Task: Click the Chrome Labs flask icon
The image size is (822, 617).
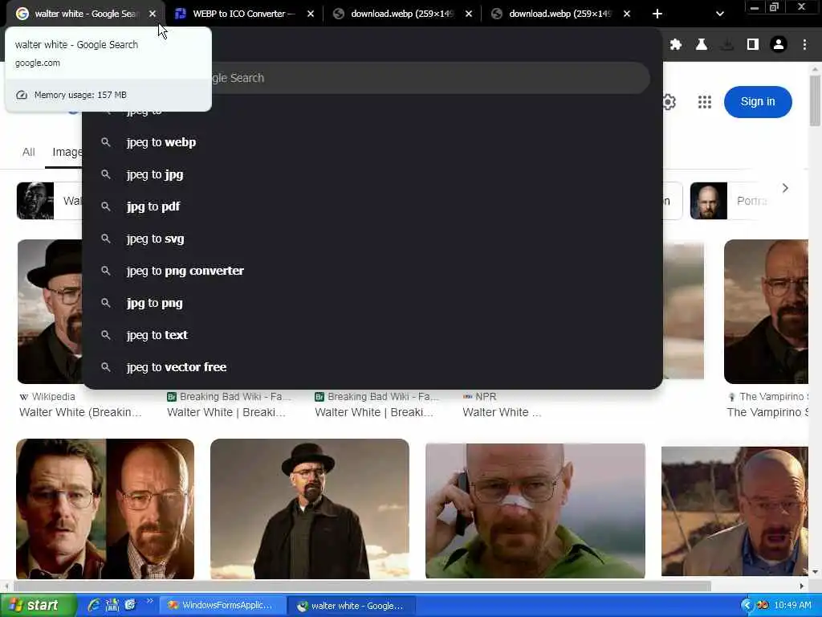Action: pyautogui.click(x=701, y=45)
